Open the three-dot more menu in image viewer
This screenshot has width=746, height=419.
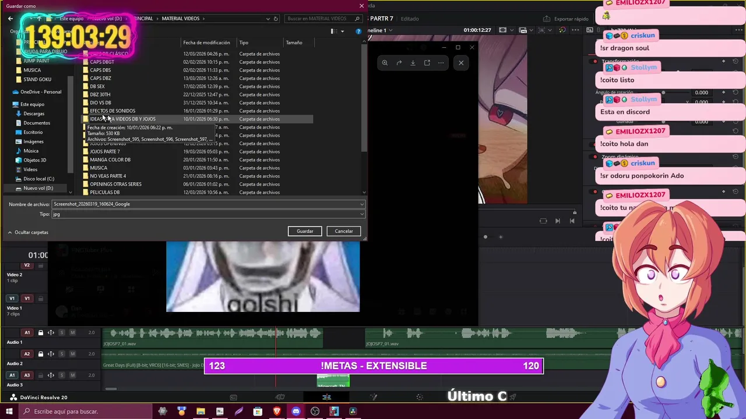[x=441, y=63]
